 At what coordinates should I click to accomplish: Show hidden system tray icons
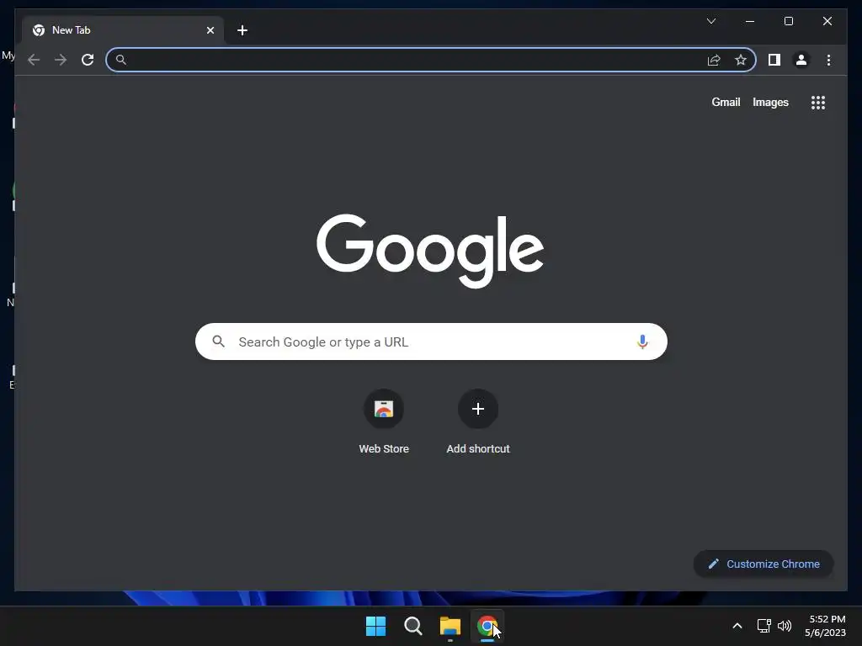(737, 626)
